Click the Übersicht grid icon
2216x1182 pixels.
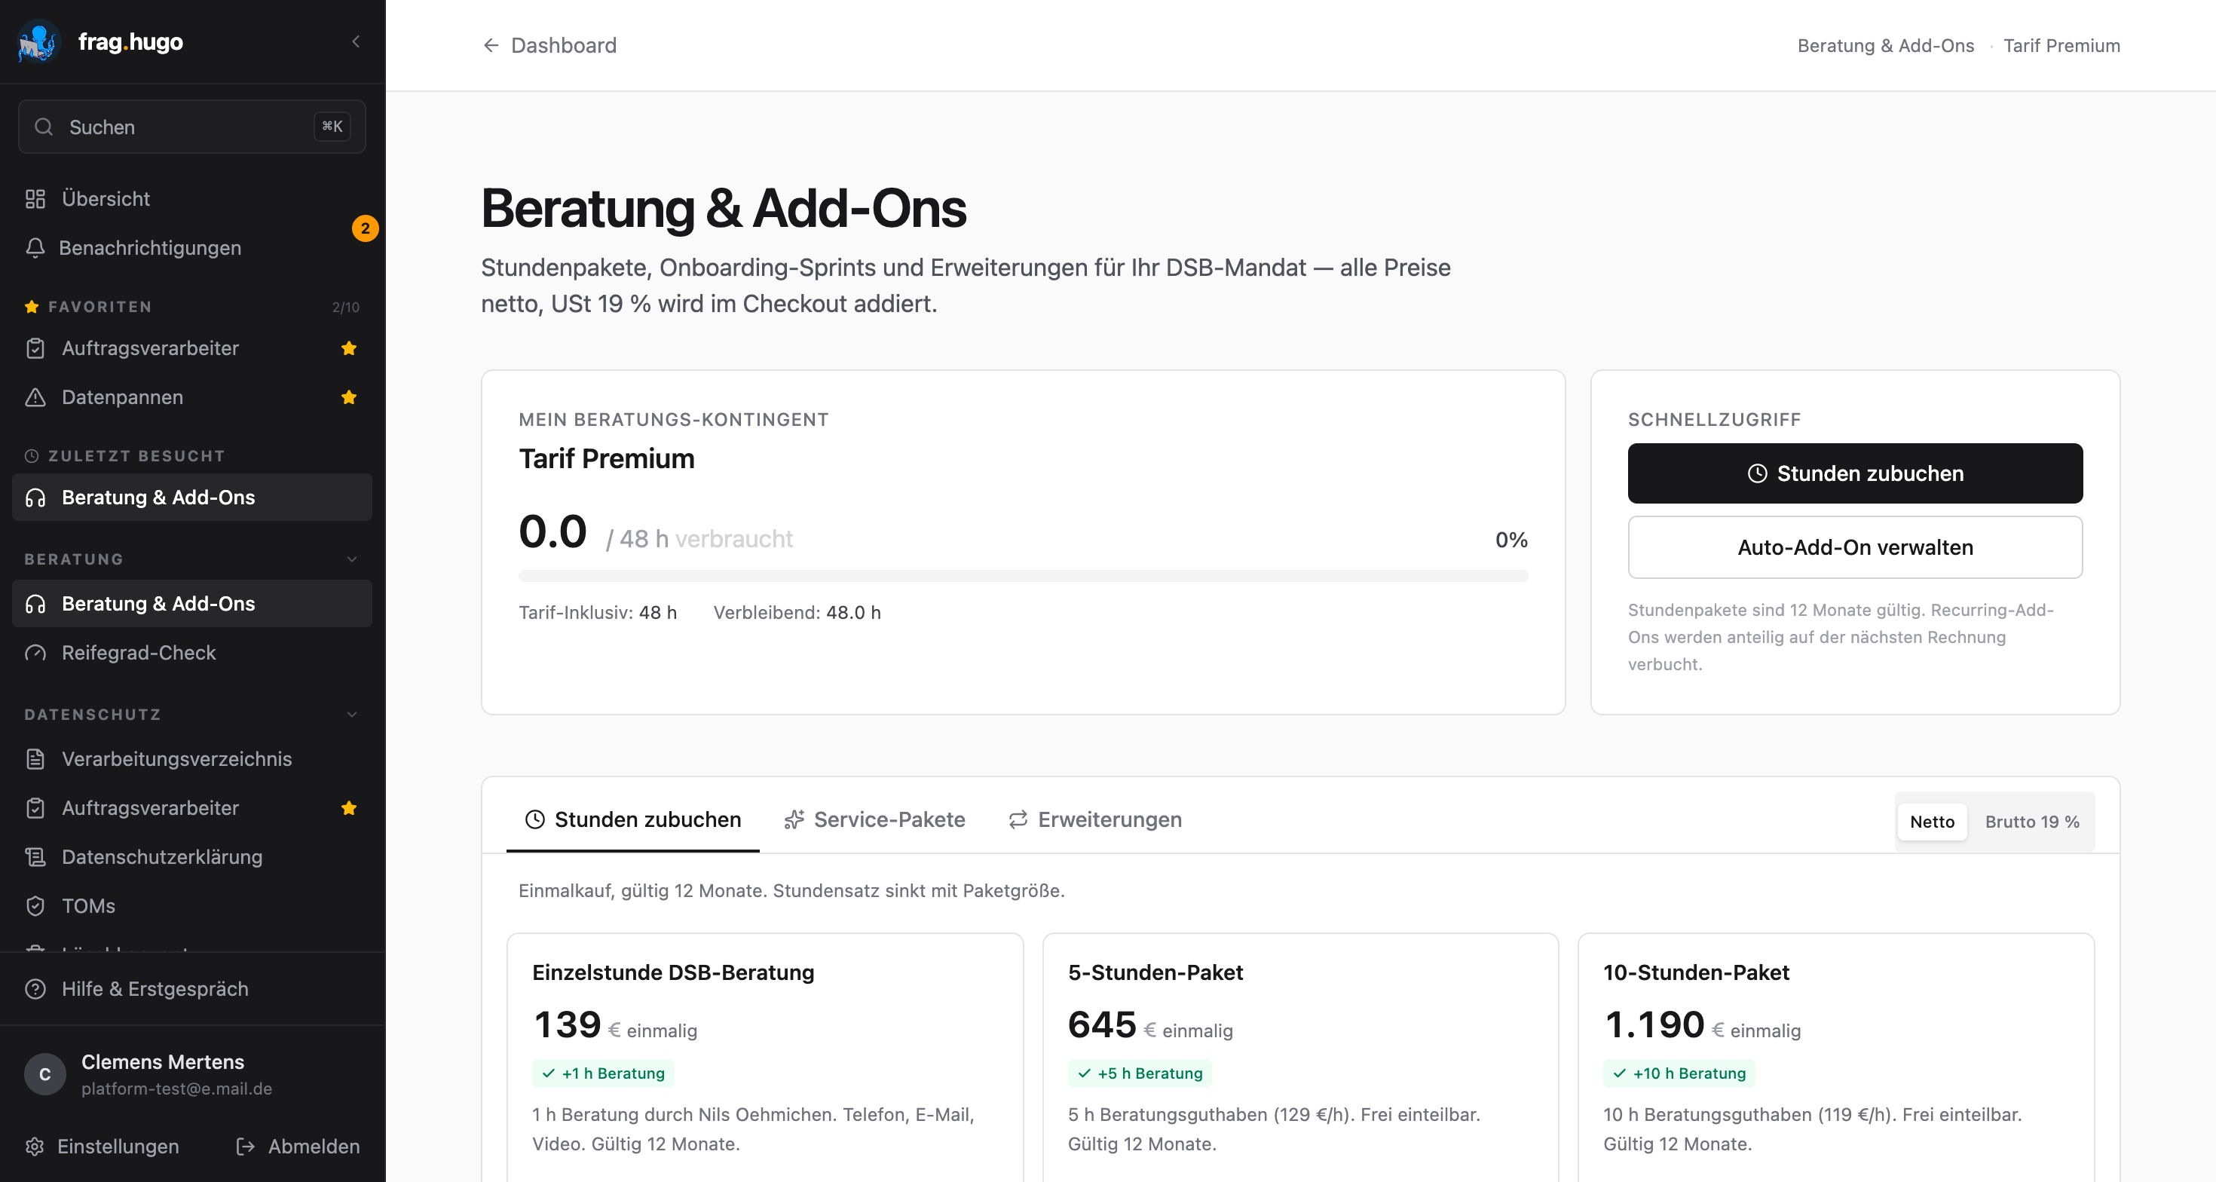coord(35,199)
